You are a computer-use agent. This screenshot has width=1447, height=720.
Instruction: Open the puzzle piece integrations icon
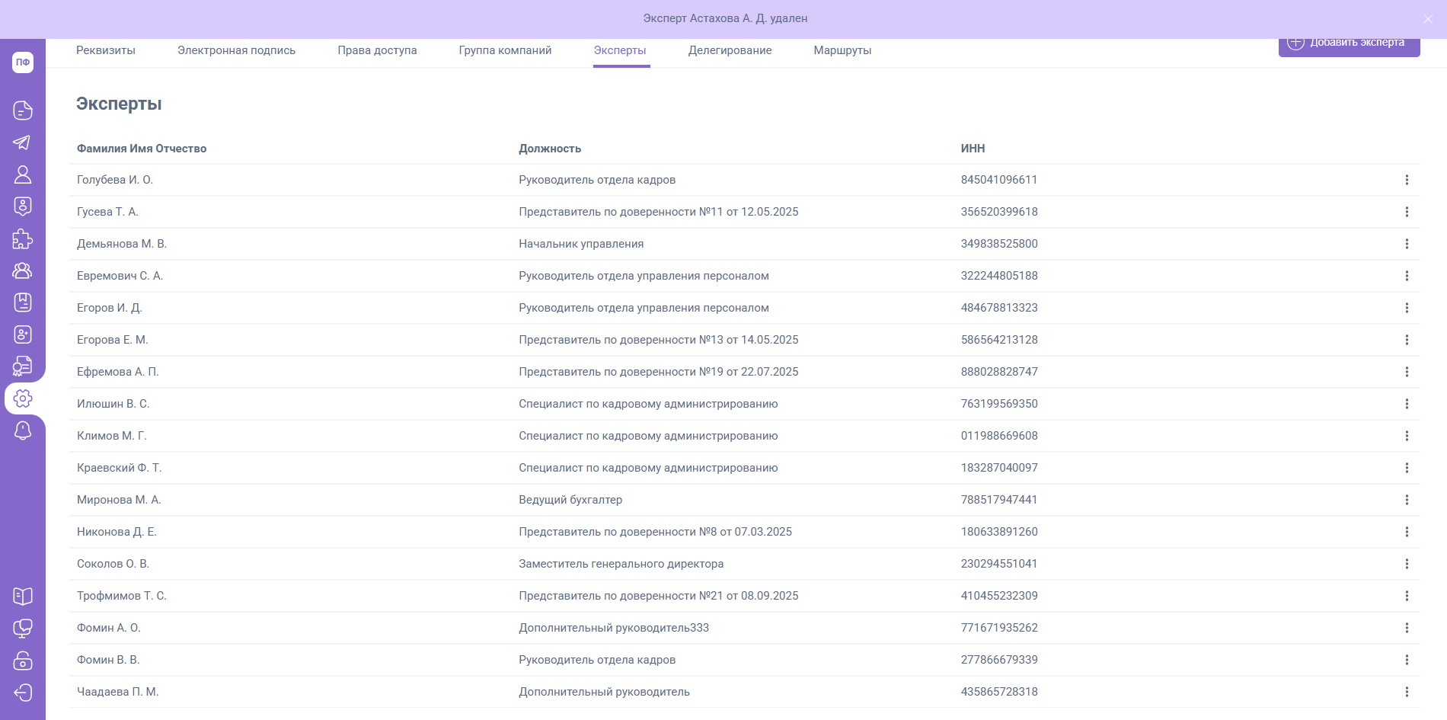[22, 238]
